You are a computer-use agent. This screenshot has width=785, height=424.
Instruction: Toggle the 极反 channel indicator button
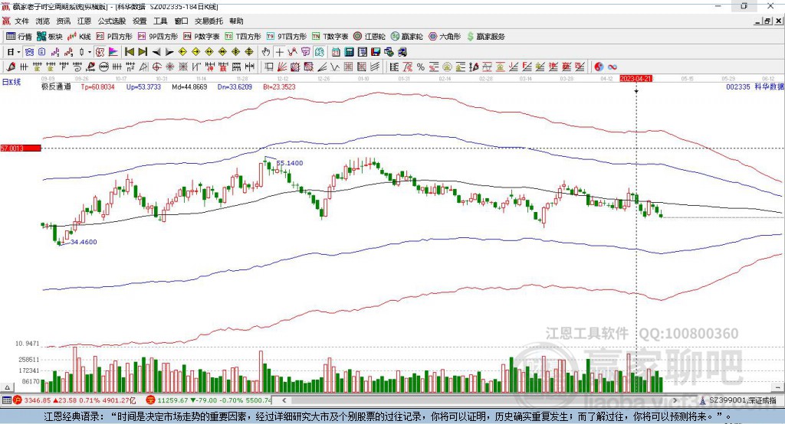tap(100, 52)
